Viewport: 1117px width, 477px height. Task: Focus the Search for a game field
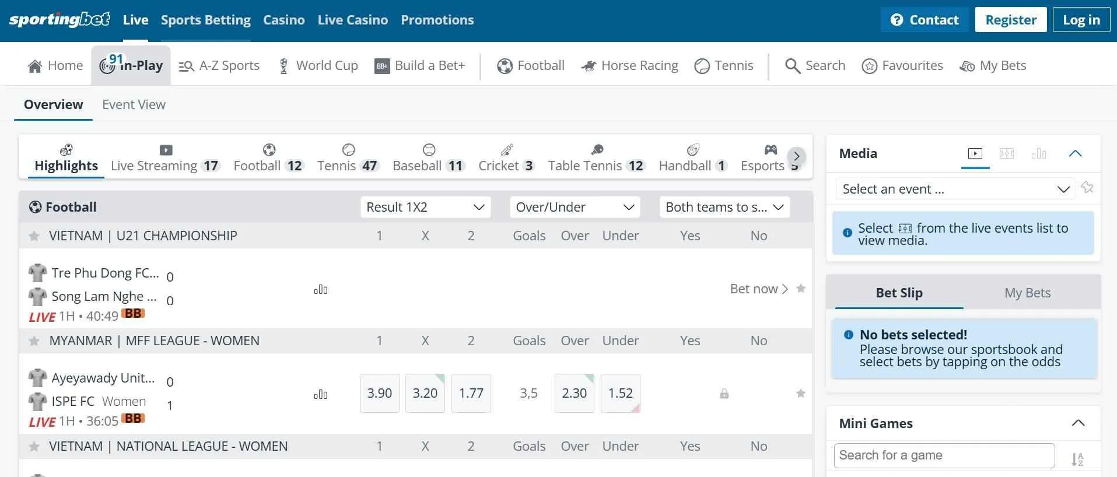(944, 455)
